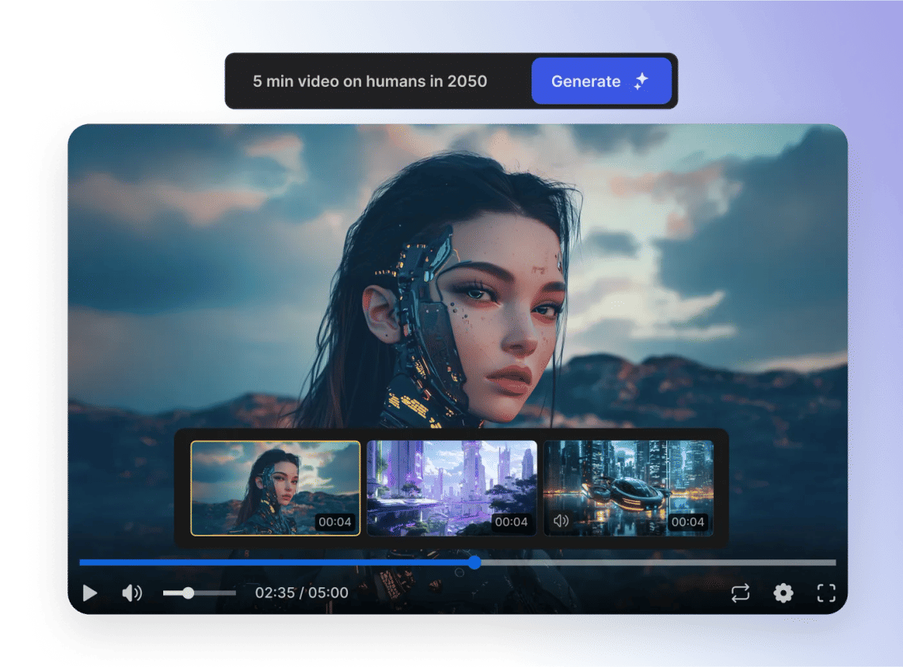
Task: Mute the video with the speaker icon
Action: click(x=131, y=593)
